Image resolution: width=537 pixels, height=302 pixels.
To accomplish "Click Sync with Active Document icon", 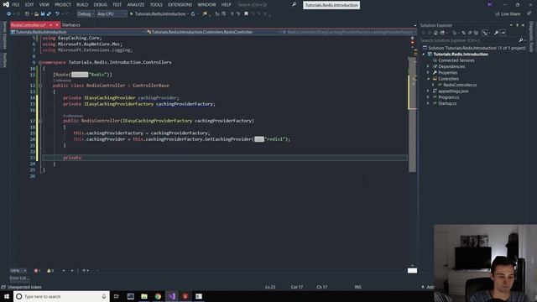I will point(463,33).
